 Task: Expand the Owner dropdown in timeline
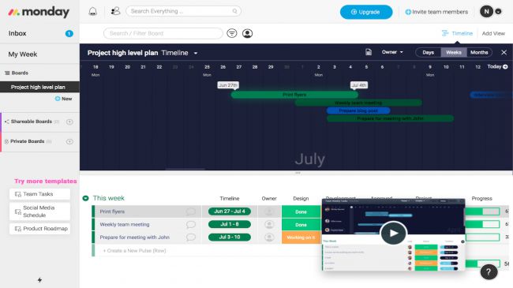point(392,52)
